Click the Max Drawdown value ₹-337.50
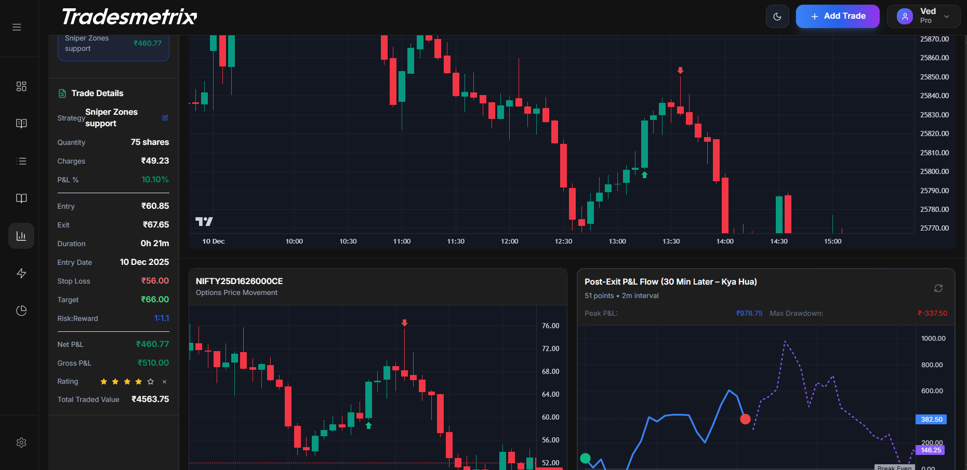 pyautogui.click(x=932, y=313)
